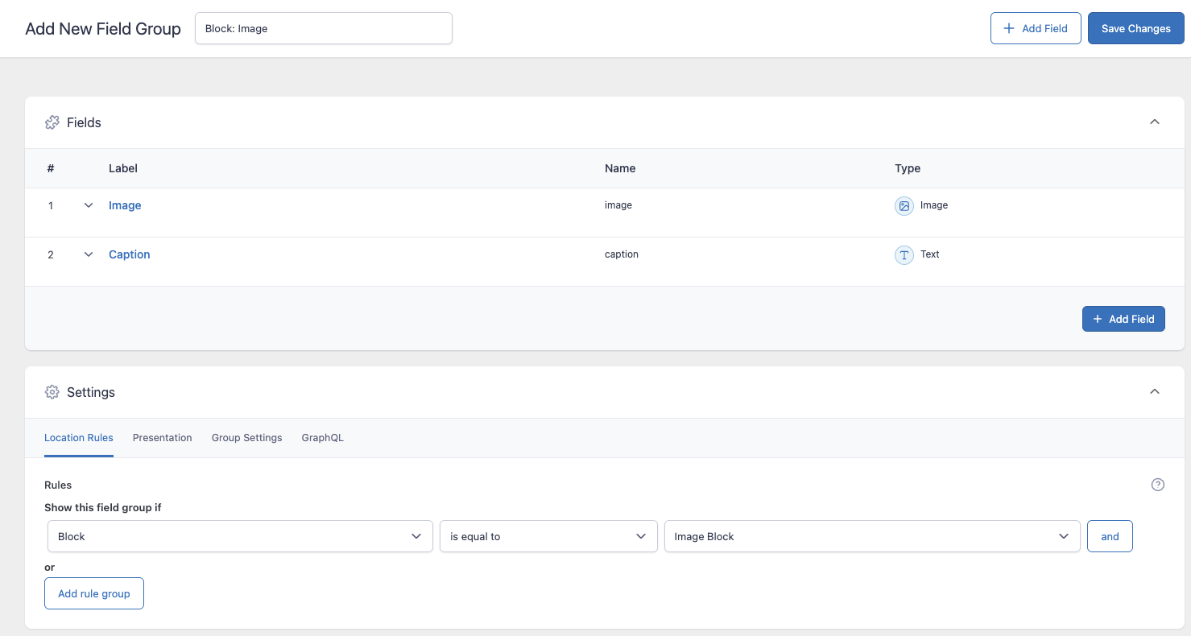Open the GraphQL tab
This screenshot has width=1191, height=636.
pyautogui.click(x=323, y=438)
